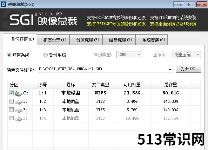
Task: Click the 5.76G free space value
Action: 132,110
